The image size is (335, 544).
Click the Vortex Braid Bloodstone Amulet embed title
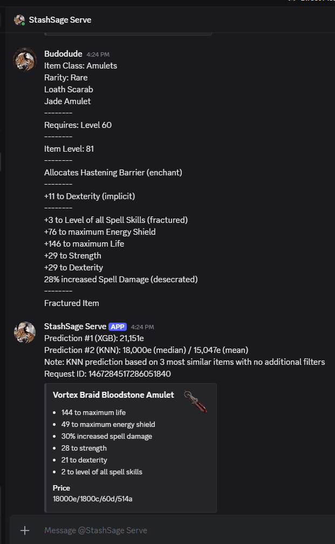click(x=113, y=395)
